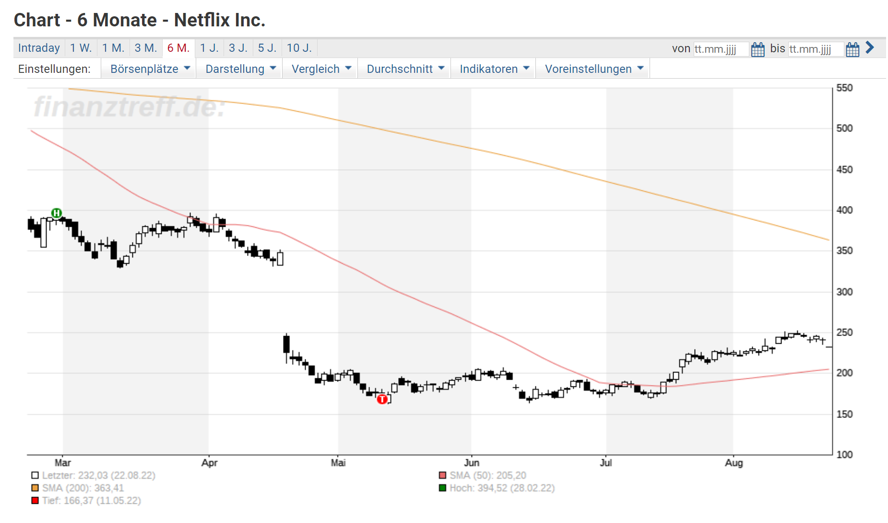The width and height of the screenshot is (888, 523).
Task: Click 'SMA (50): 205,20' legend text
Action: pos(488,476)
